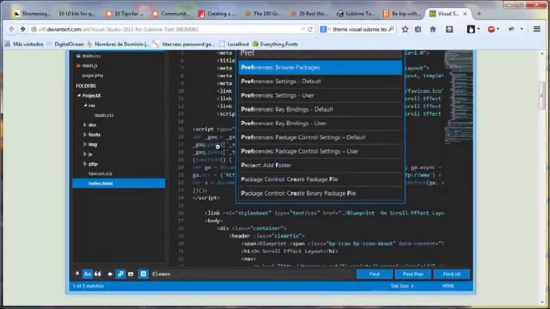Open 'Localhost' bookmark
Screen dimensions: 550x309
[x=234, y=44]
